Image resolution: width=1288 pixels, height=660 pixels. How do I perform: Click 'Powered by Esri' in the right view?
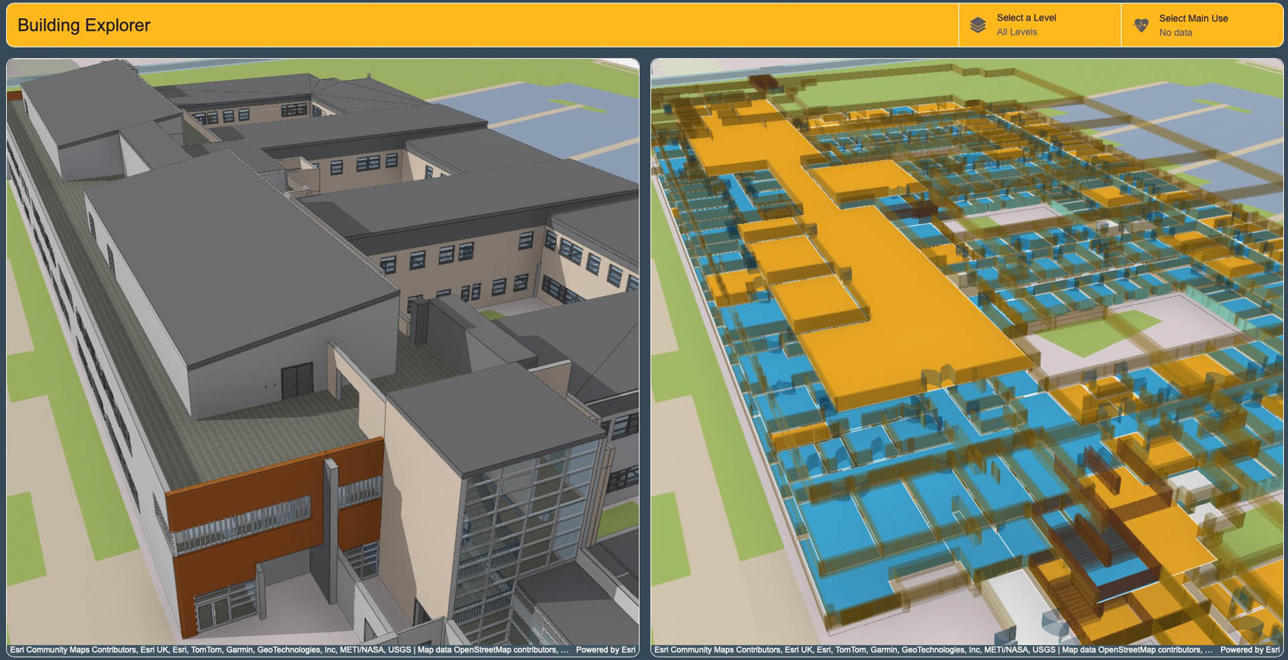coord(1249,649)
